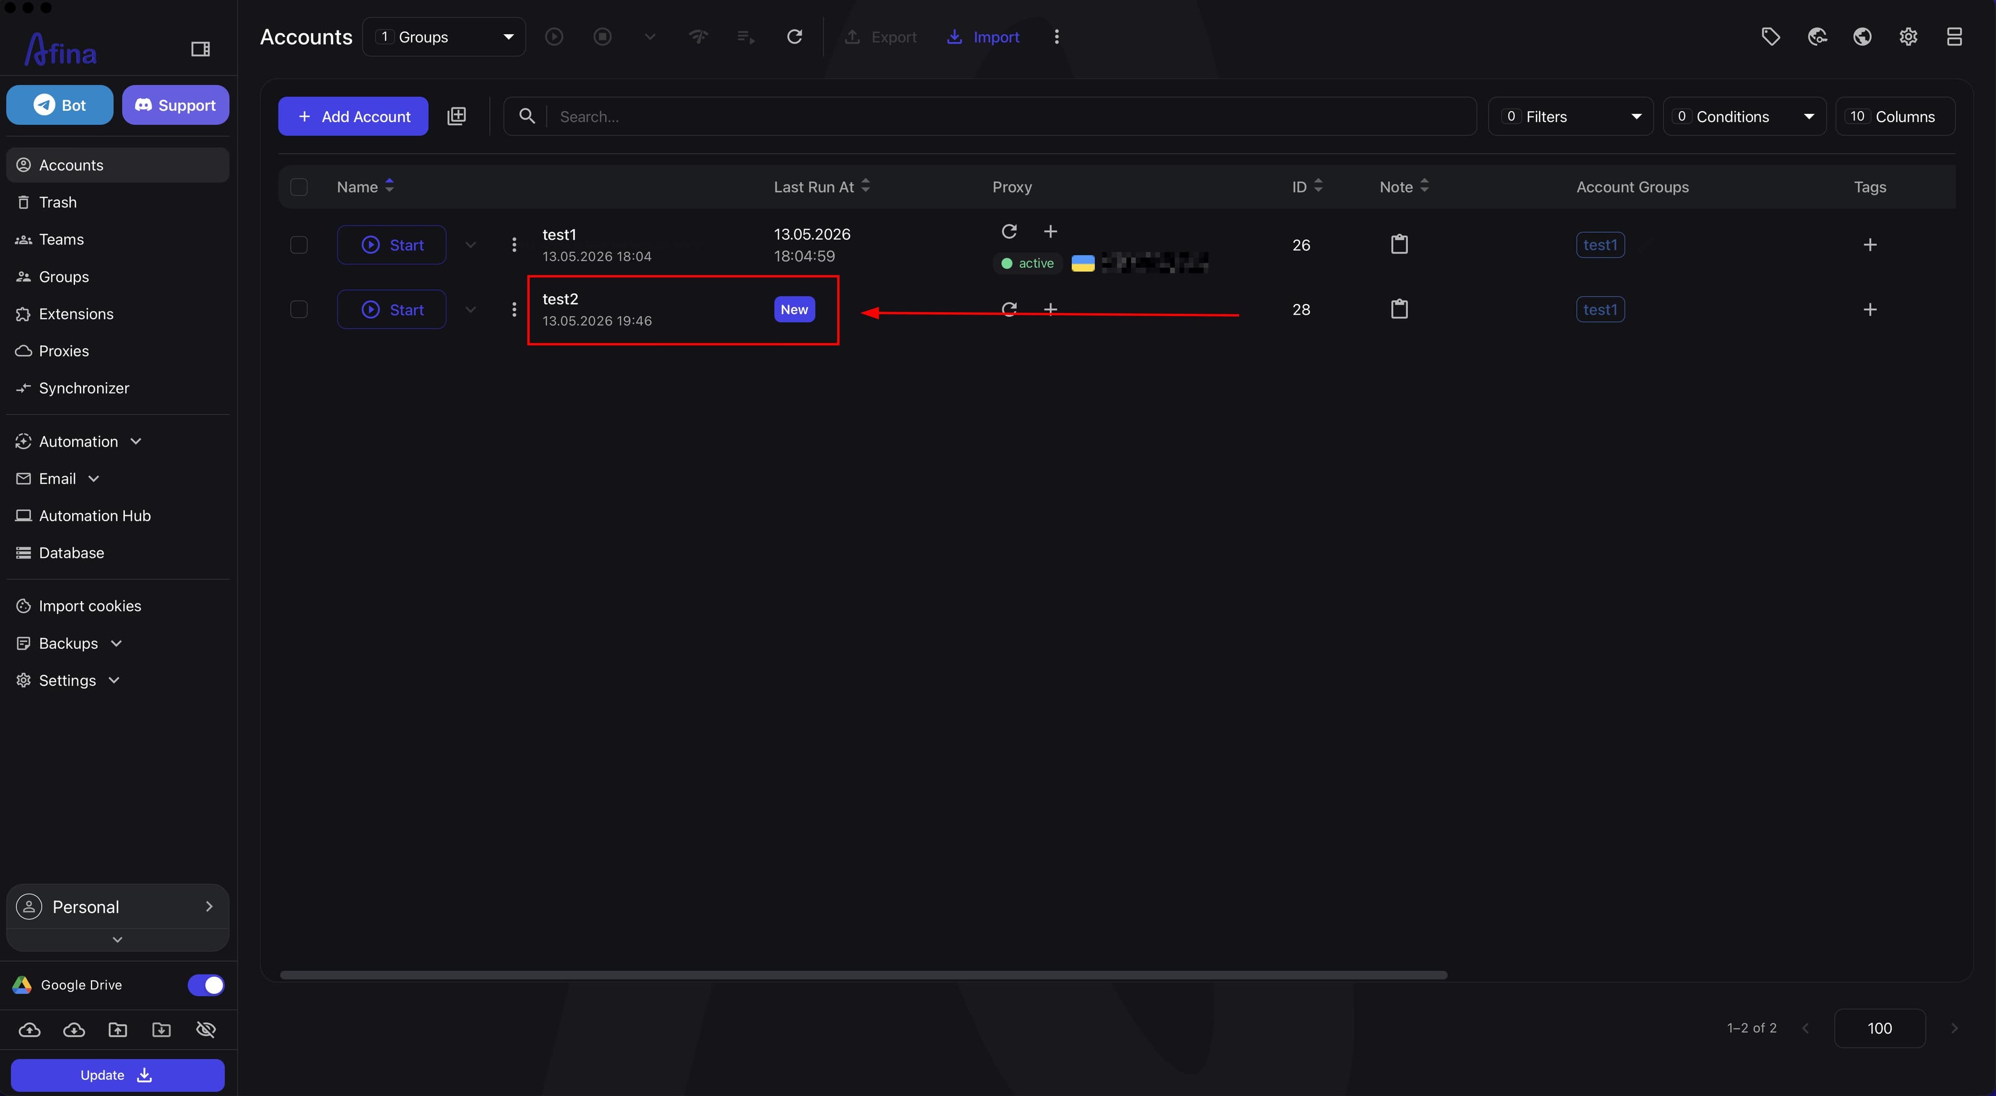Click the proxy check wifi icon
Image resolution: width=1996 pixels, height=1096 pixels.
point(698,36)
